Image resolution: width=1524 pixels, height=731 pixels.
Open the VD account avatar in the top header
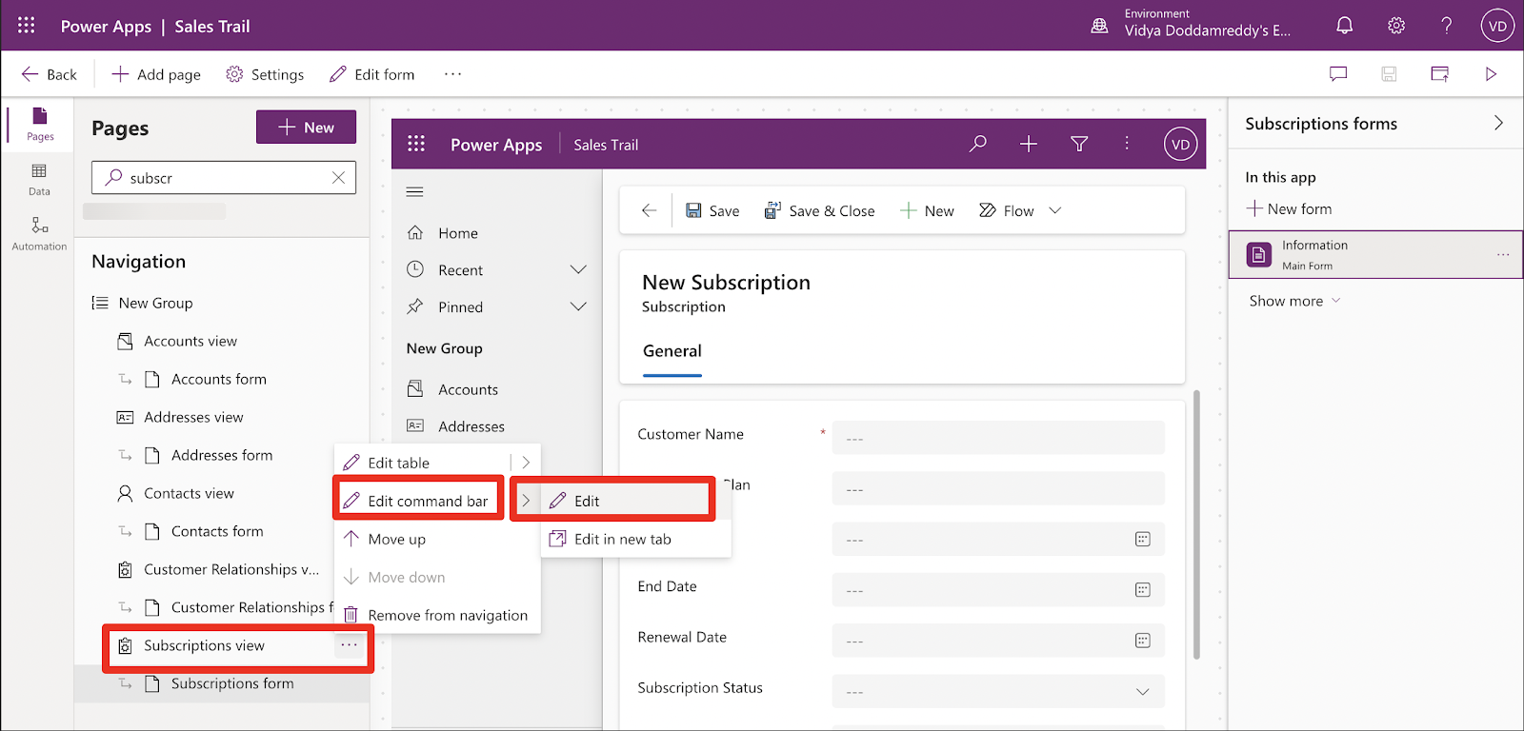(1497, 26)
